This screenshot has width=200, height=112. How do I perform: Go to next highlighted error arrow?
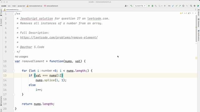196,13
